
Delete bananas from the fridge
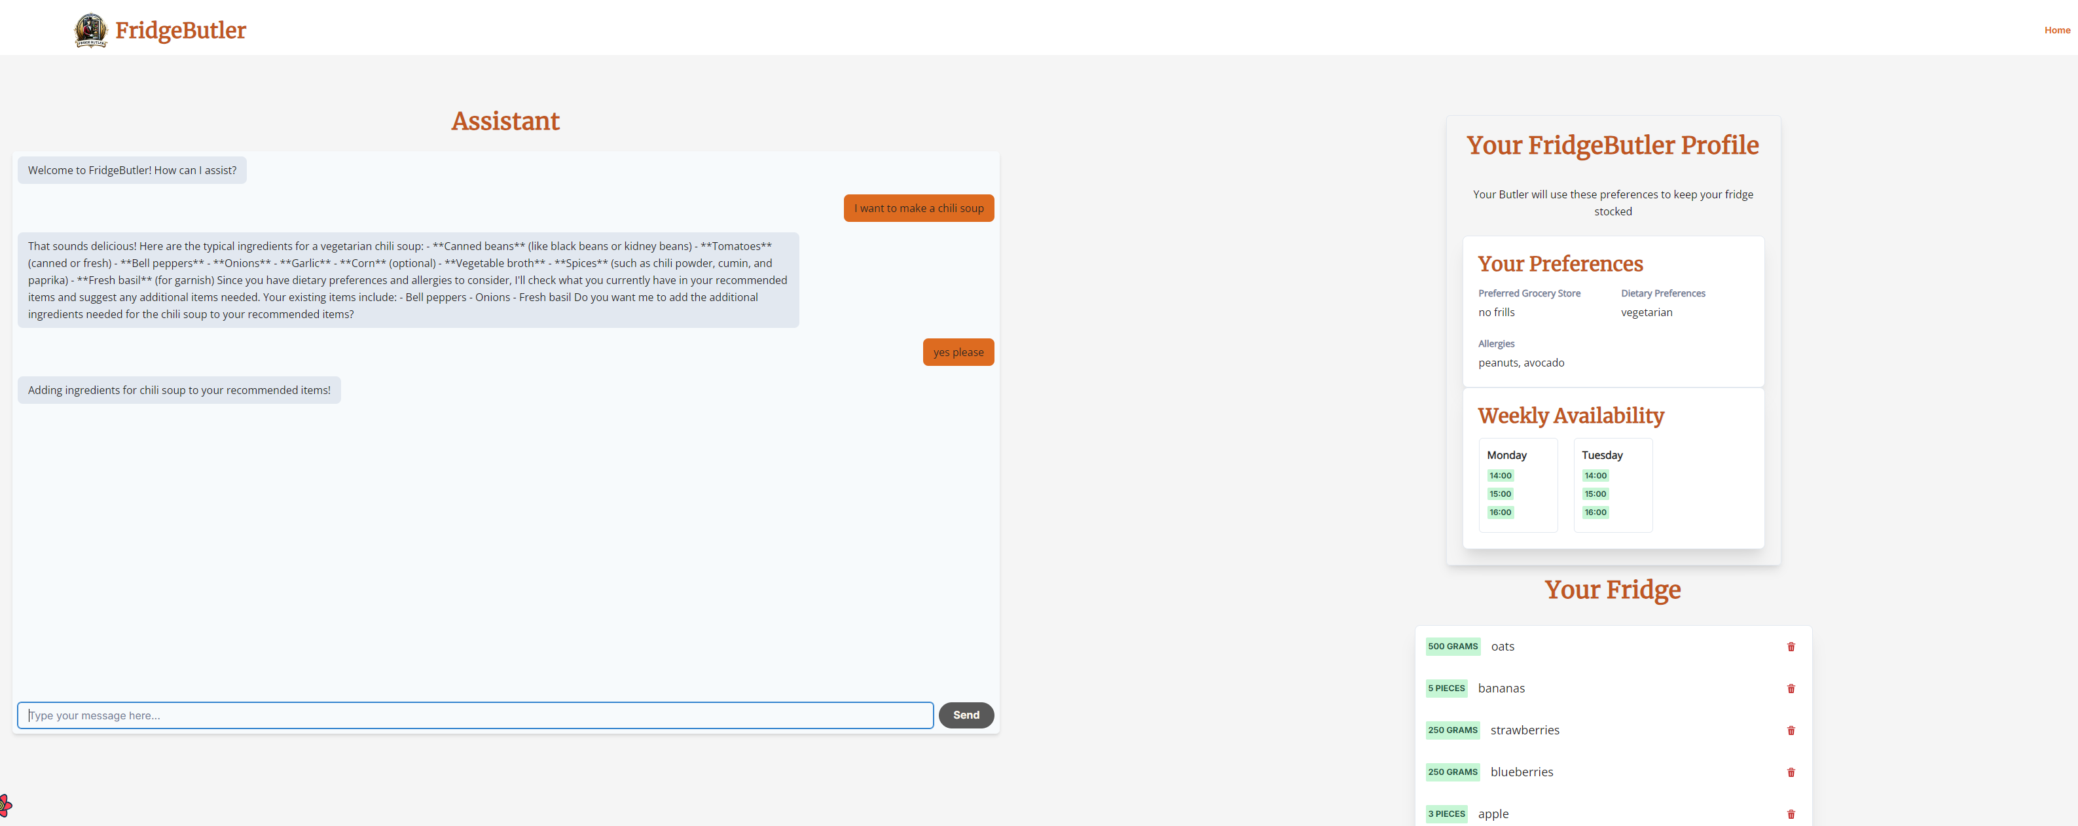1790,688
